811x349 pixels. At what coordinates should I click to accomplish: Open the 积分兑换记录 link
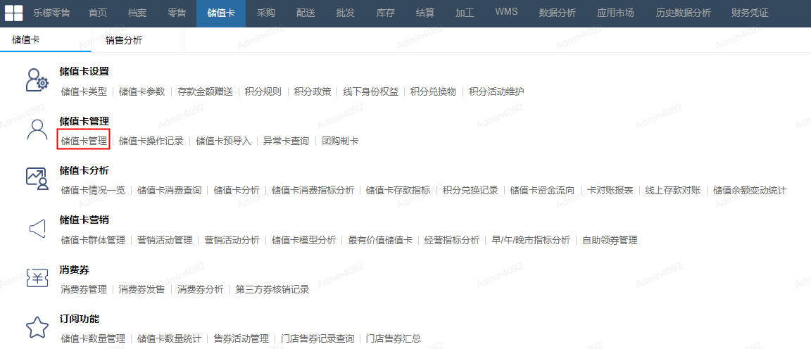[x=471, y=190]
